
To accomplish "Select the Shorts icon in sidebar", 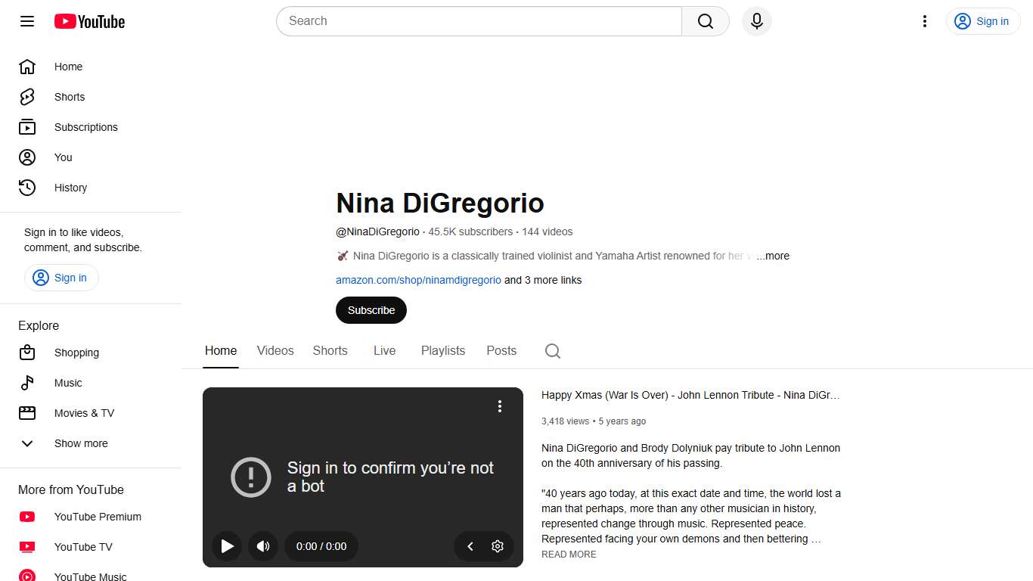I will coord(26,97).
